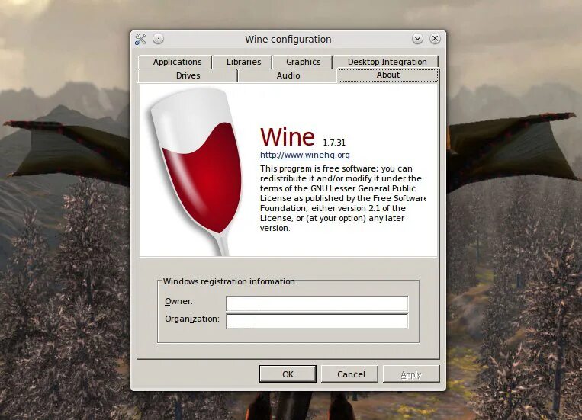Click into the Owner input field
Viewport: 582px width, 420px height.
pyautogui.click(x=317, y=303)
